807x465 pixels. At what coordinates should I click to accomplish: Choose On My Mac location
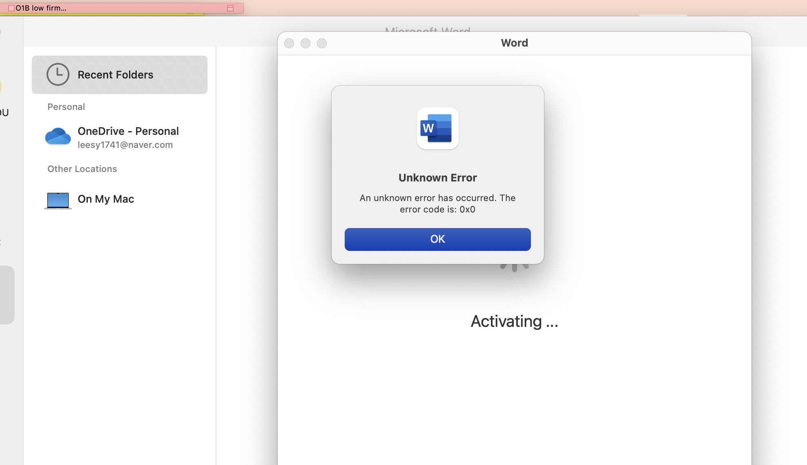click(120, 199)
